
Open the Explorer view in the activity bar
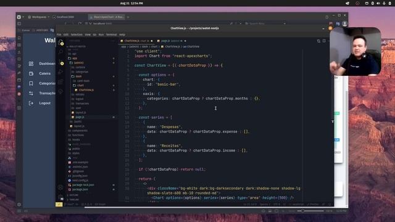tap(60, 43)
